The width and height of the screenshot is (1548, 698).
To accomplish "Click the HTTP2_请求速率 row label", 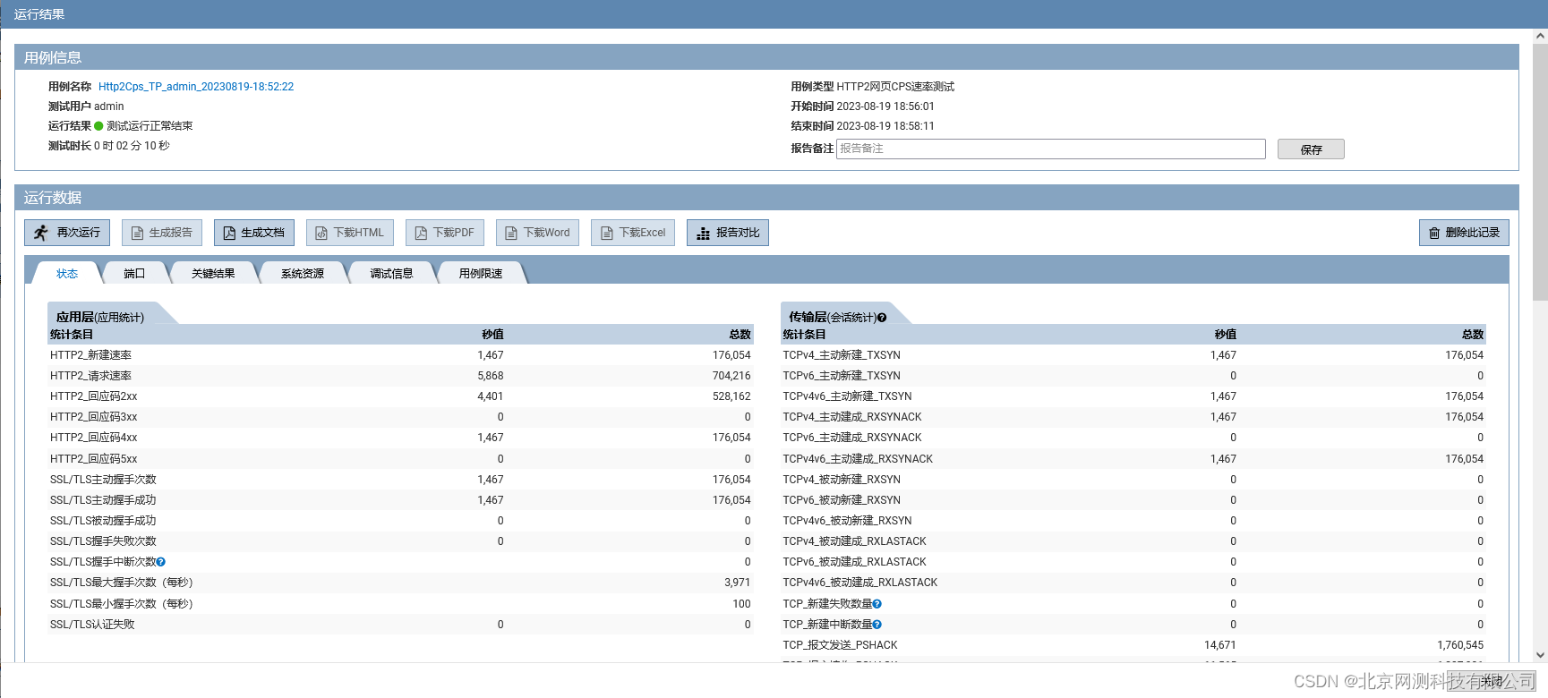I will point(90,376).
